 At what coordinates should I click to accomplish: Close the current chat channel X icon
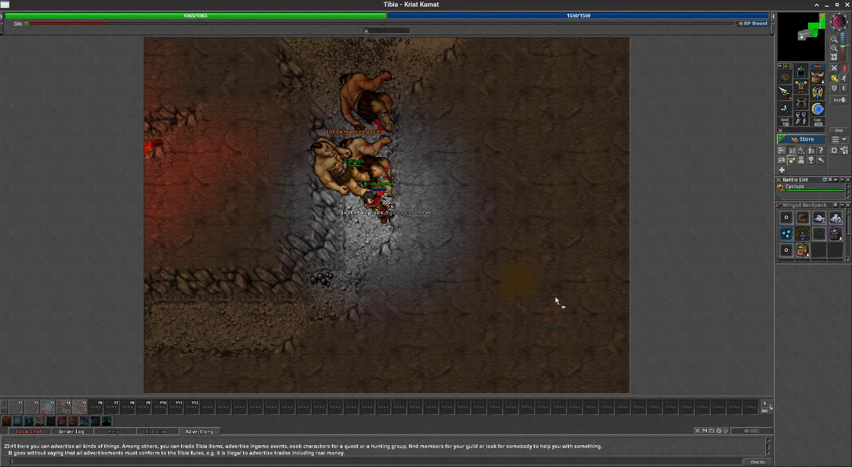pyautogui.click(x=698, y=431)
